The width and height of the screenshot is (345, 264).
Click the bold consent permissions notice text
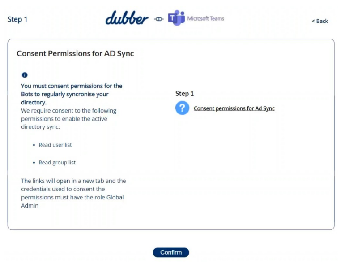[72, 94]
